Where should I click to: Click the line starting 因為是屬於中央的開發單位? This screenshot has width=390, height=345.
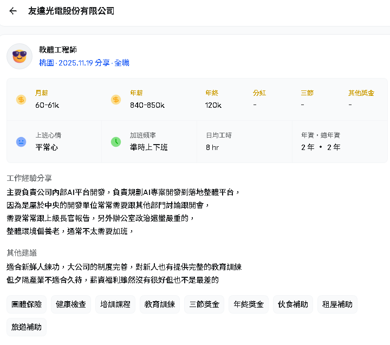[108, 205]
